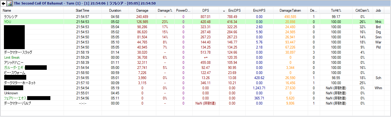Click the Mnk job cell
Viewport: 391px width, 118px height.
(378, 22)
